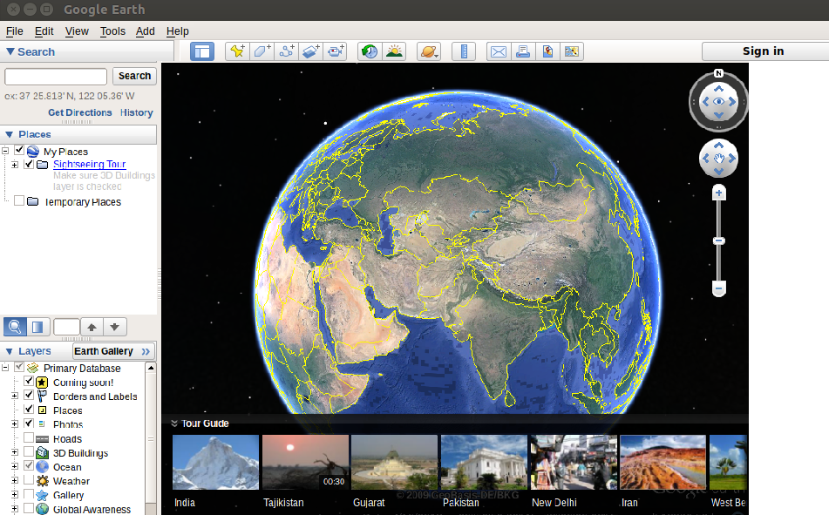829x515 pixels.
Task: Add a placemark with the pushpin icon
Action: coord(237,51)
